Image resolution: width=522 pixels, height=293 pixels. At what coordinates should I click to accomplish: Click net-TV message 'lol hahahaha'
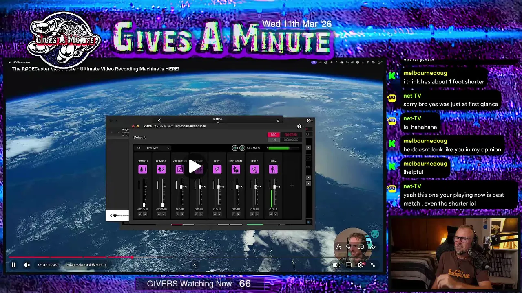coord(420,127)
